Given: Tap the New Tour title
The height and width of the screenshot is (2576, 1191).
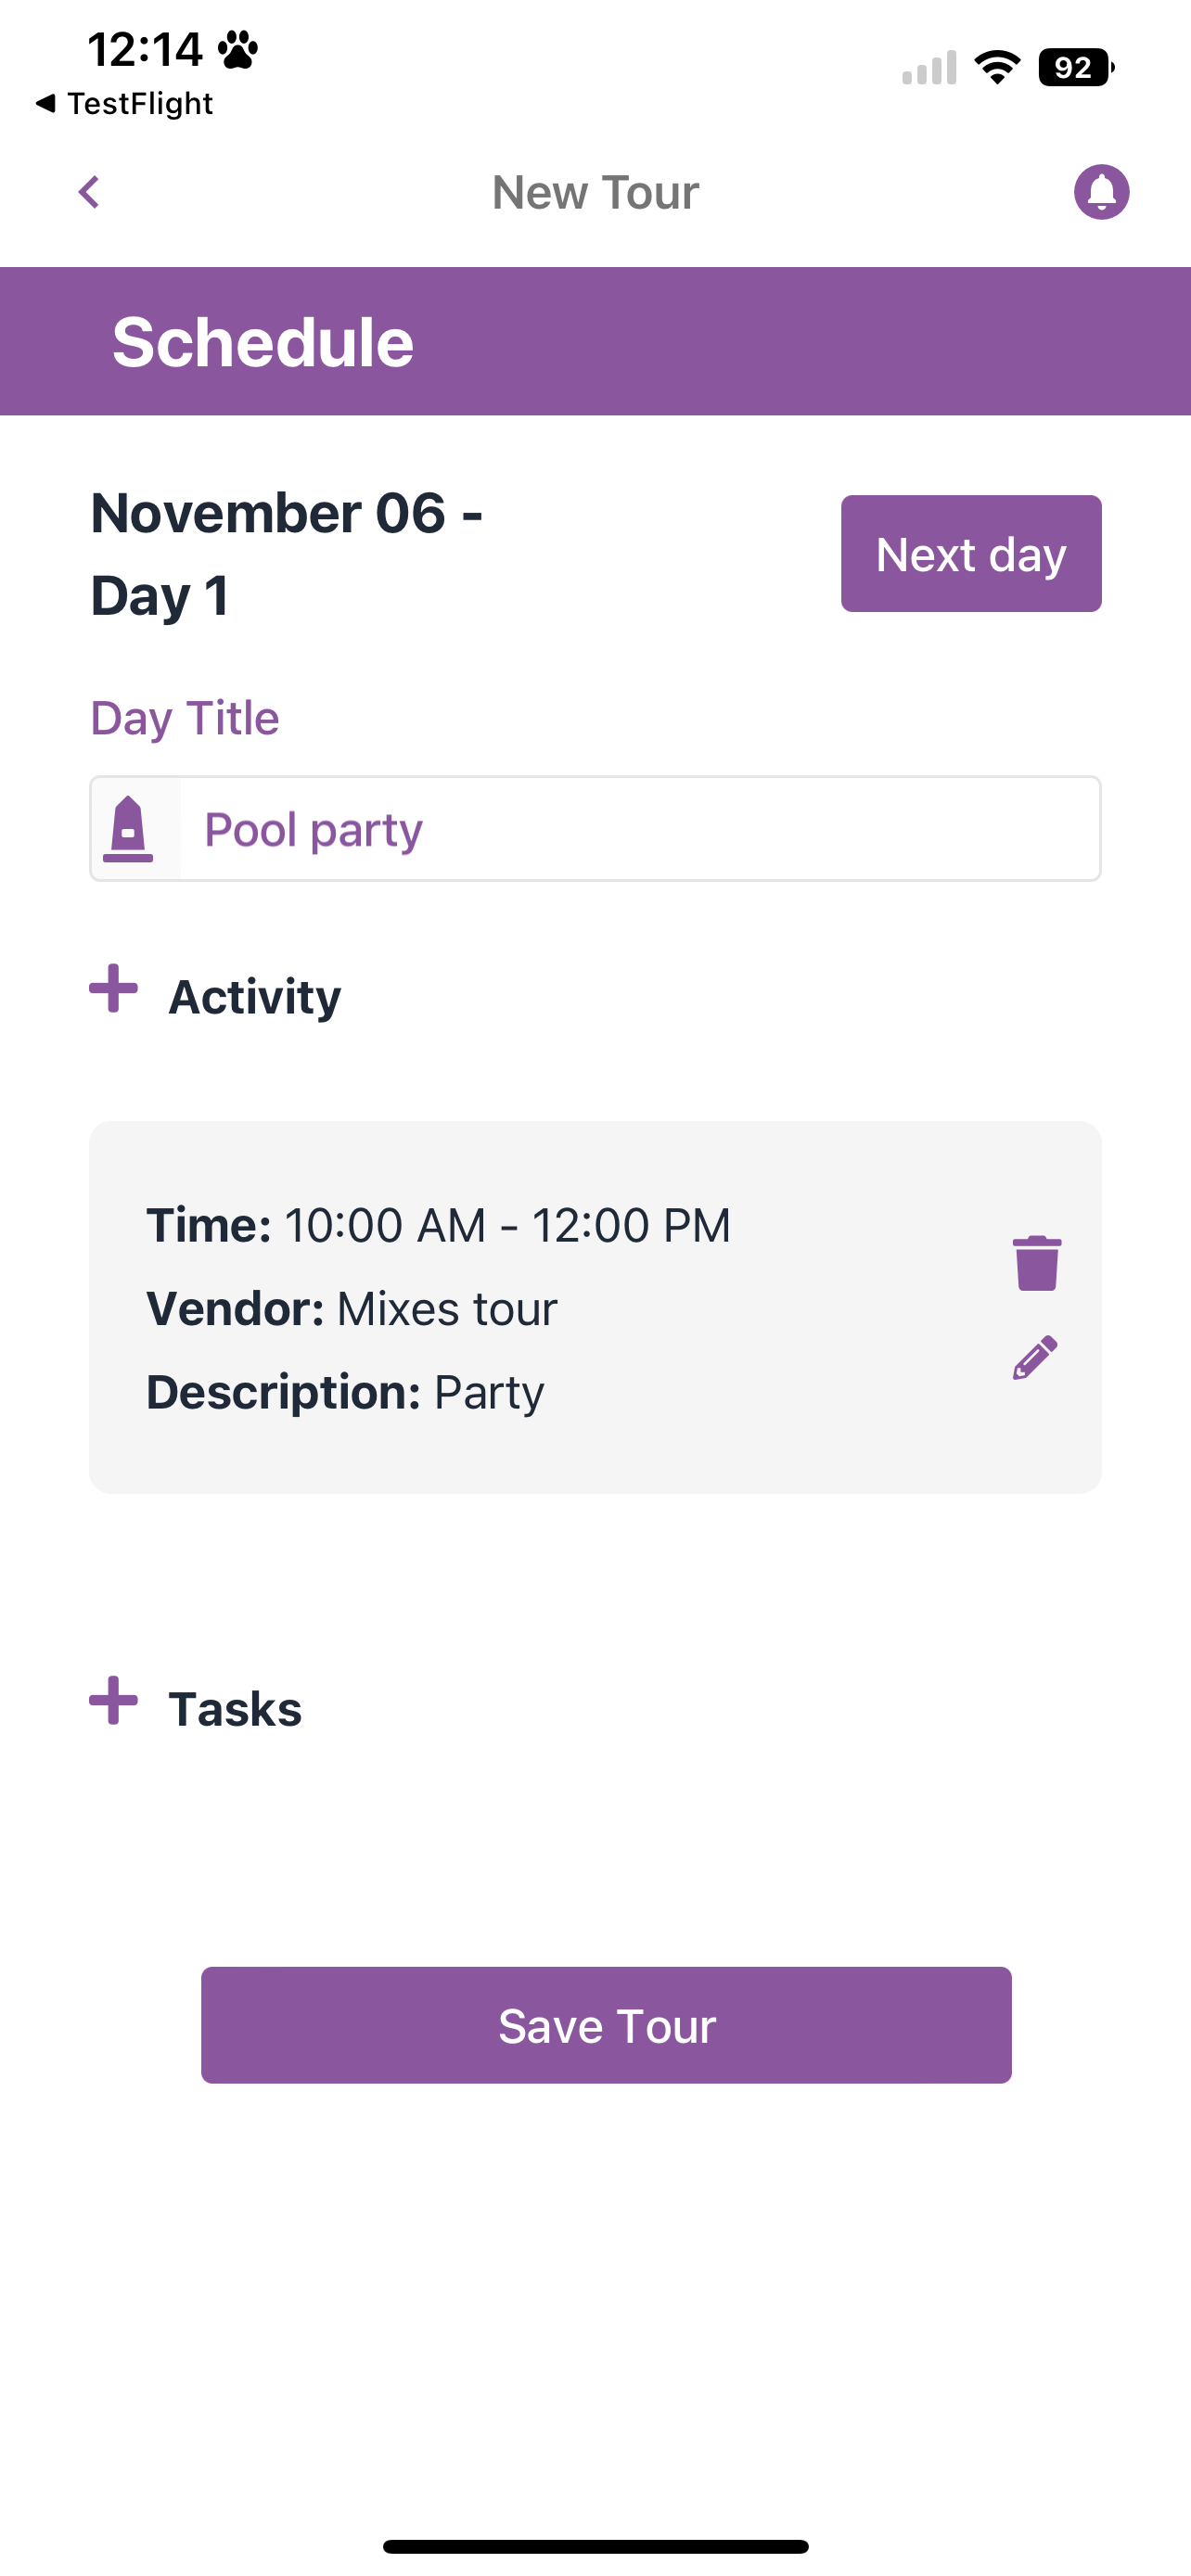Looking at the screenshot, I should [596, 192].
